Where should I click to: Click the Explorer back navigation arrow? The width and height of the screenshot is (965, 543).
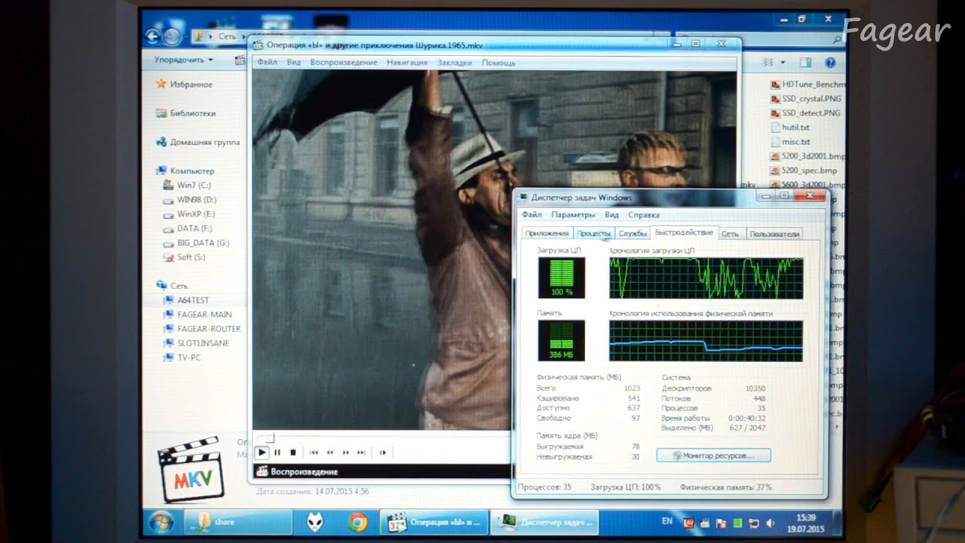tap(153, 35)
